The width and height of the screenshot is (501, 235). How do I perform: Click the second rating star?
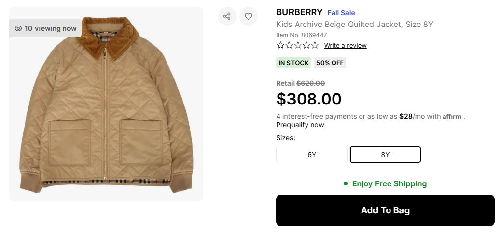click(x=289, y=45)
